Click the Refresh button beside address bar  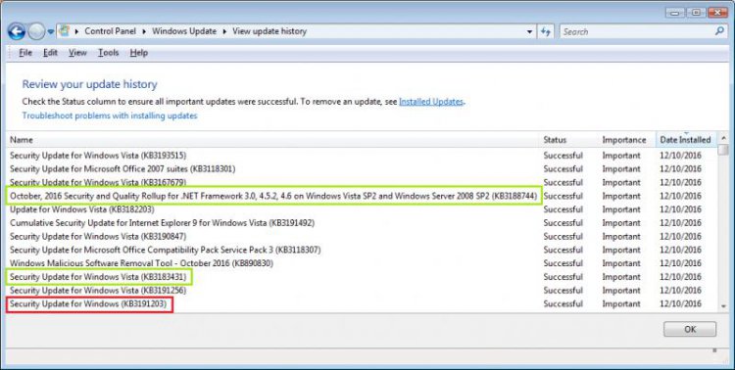546,32
